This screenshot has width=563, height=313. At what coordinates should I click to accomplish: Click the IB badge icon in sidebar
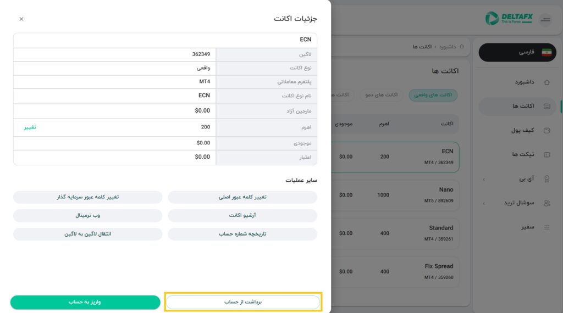[x=547, y=179]
